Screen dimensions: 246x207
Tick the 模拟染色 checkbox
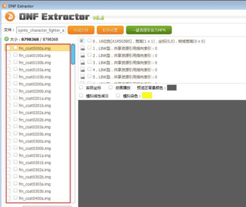pyautogui.click(x=118, y=96)
